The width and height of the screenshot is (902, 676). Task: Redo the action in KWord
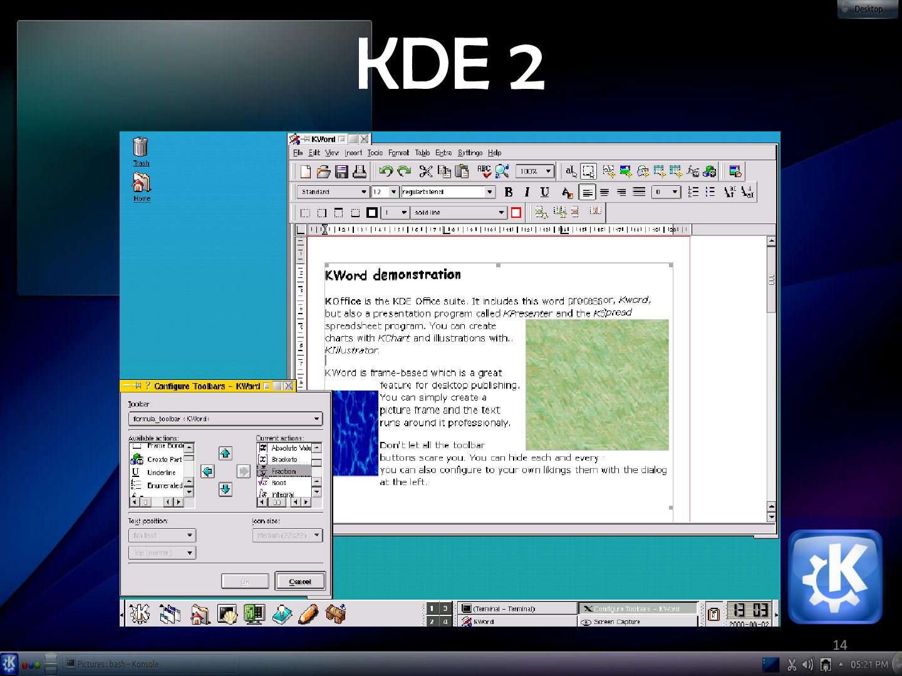pyautogui.click(x=404, y=171)
